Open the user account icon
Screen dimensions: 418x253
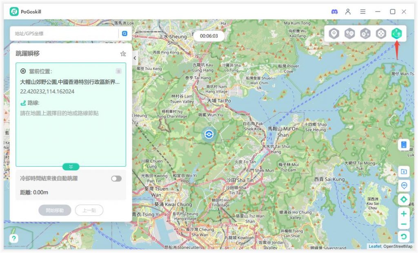(x=348, y=12)
